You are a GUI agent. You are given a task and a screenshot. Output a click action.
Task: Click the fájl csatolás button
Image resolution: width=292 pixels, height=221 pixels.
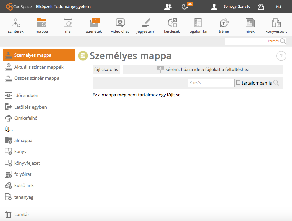pyautogui.click(x=106, y=70)
